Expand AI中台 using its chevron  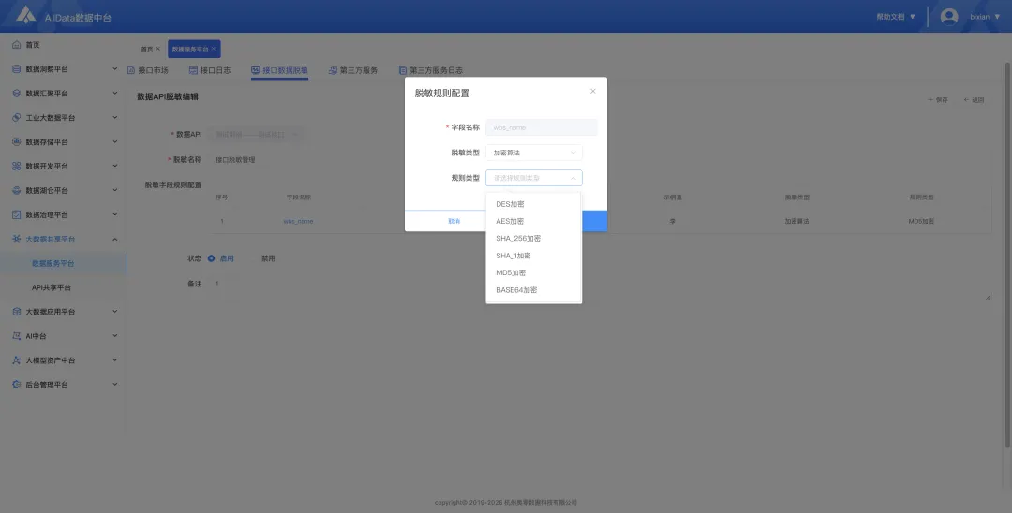[x=115, y=336]
